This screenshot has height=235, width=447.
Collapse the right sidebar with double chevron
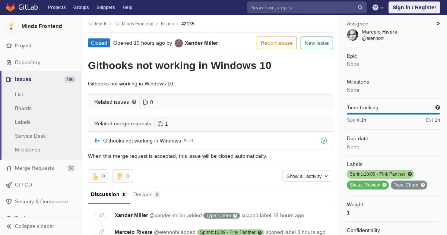pos(438,23)
